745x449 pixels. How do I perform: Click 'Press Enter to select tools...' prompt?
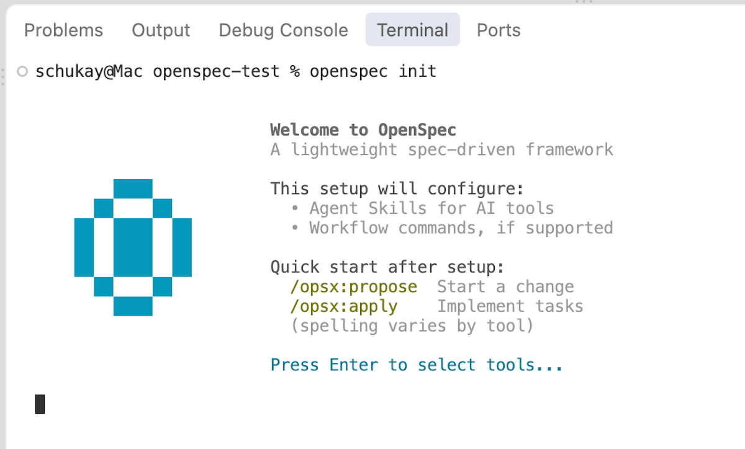(417, 365)
